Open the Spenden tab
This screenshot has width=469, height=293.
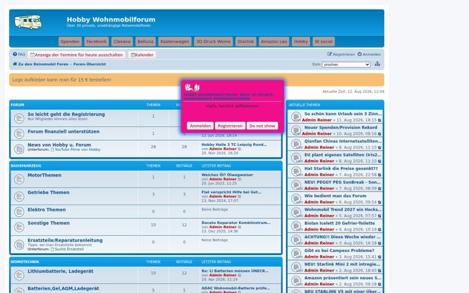[x=70, y=42]
